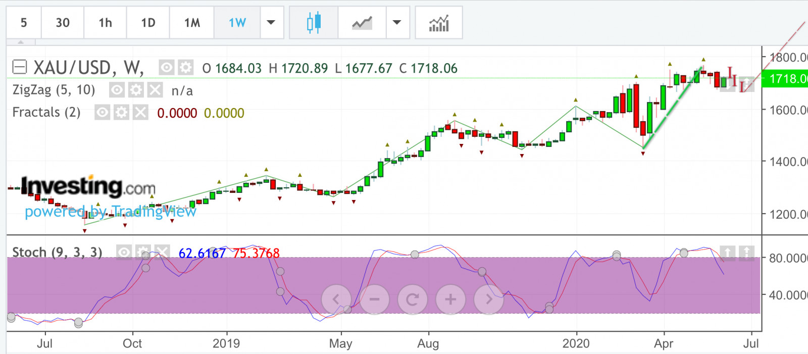Viewport: 808px width, 354px height.
Task: Collapse the XAU/USD legend box
Action: 19,67
